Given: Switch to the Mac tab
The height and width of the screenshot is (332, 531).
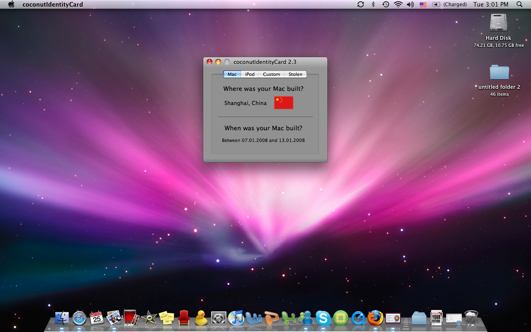Looking at the screenshot, I should pos(232,74).
